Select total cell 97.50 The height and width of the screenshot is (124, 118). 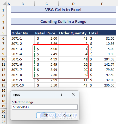click(102, 75)
